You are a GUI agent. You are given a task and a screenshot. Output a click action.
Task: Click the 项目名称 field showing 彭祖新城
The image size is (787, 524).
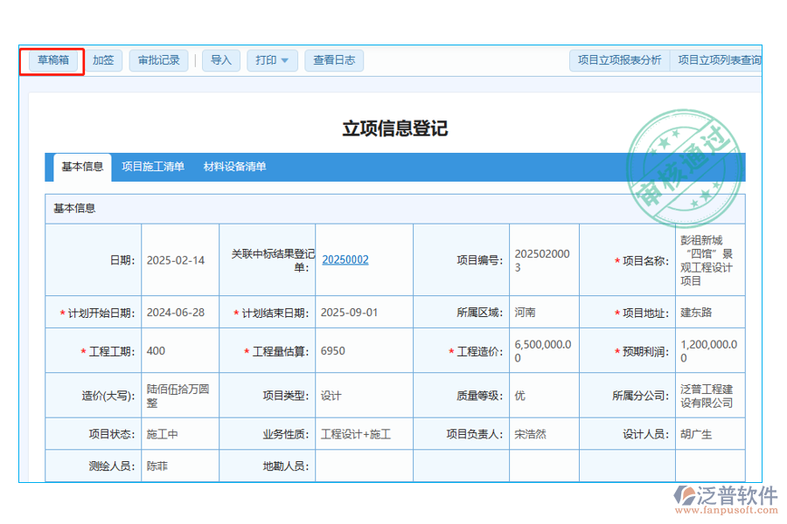709,259
